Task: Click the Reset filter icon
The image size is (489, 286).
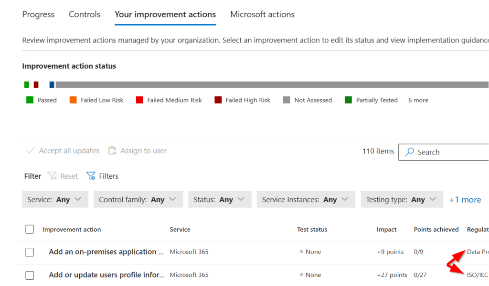Action: 52,176
